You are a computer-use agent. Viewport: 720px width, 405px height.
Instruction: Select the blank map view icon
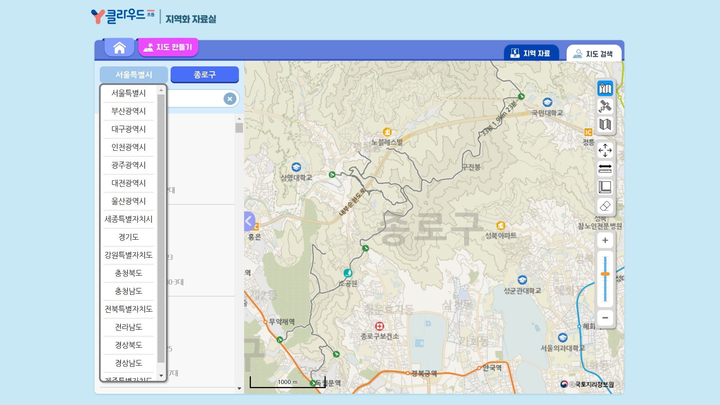point(605,124)
